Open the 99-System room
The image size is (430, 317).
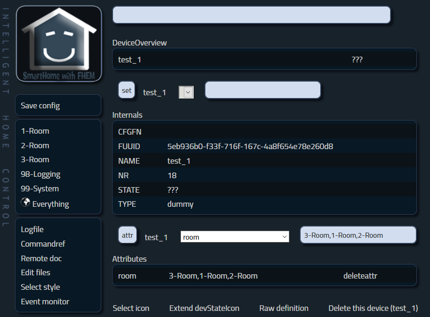(x=40, y=189)
